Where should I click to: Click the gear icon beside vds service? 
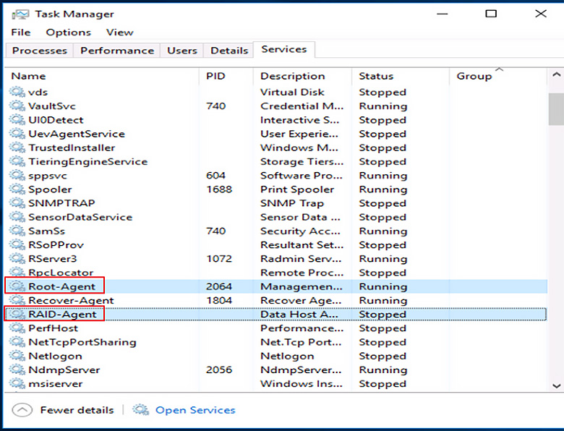coord(17,92)
